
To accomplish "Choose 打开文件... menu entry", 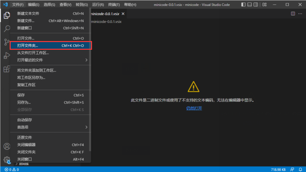I will 50,38.
